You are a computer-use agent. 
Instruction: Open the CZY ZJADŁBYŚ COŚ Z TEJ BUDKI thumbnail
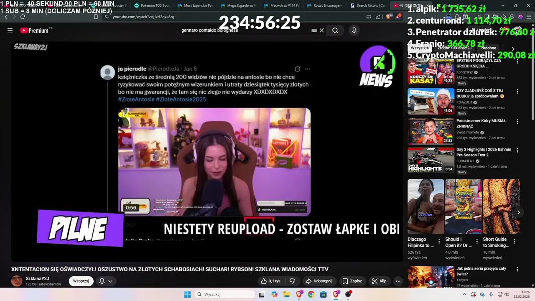[x=431, y=101]
